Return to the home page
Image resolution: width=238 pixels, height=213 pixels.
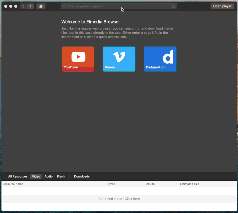pyautogui.click(x=41, y=6)
